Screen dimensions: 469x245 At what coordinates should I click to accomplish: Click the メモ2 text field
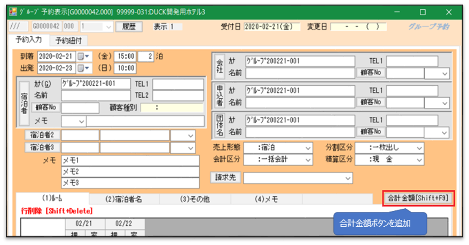point(130,171)
